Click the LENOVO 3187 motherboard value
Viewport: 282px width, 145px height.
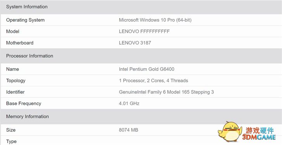tap(135, 43)
